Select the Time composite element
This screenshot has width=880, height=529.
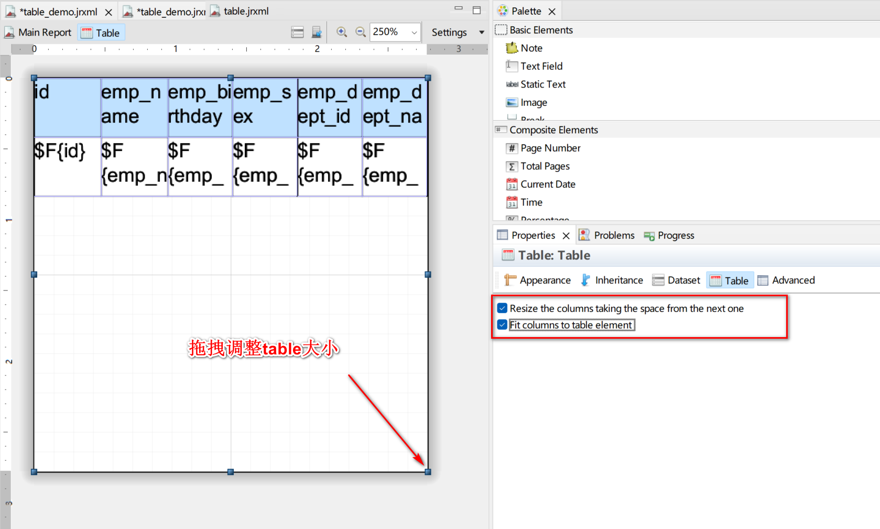pyautogui.click(x=531, y=202)
